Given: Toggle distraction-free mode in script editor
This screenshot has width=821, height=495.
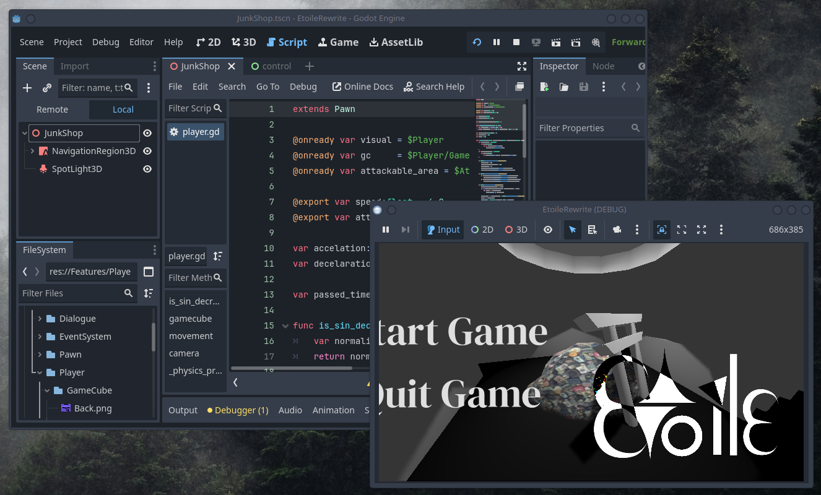Looking at the screenshot, I should point(522,66).
